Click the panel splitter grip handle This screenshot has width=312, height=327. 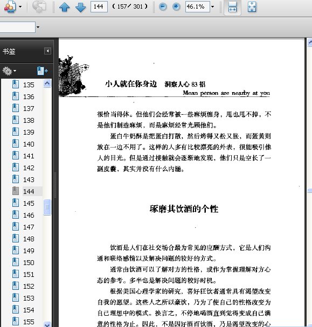56,185
